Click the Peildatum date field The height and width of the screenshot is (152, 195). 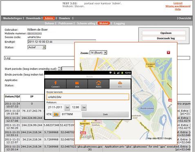click(x=55, y=107)
